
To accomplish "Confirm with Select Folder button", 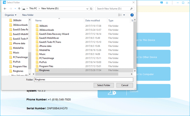I will 104,85.
